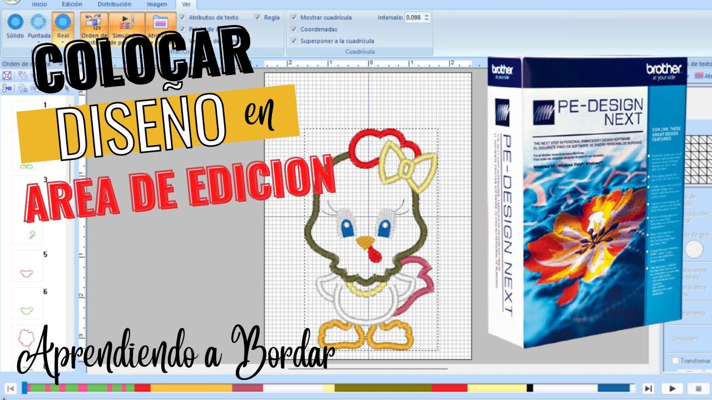Select the Ver ribbon tab

click(185, 4)
